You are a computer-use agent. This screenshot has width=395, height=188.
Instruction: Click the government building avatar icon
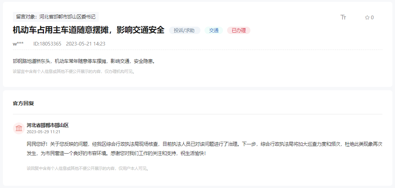tap(18, 128)
